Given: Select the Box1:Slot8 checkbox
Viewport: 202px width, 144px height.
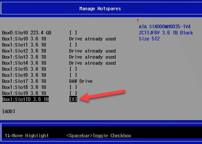Looking at the screenshot, I should click(73, 87).
